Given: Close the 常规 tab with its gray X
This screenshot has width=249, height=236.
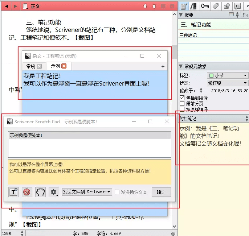Looking at the screenshot, I should [39, 66].
